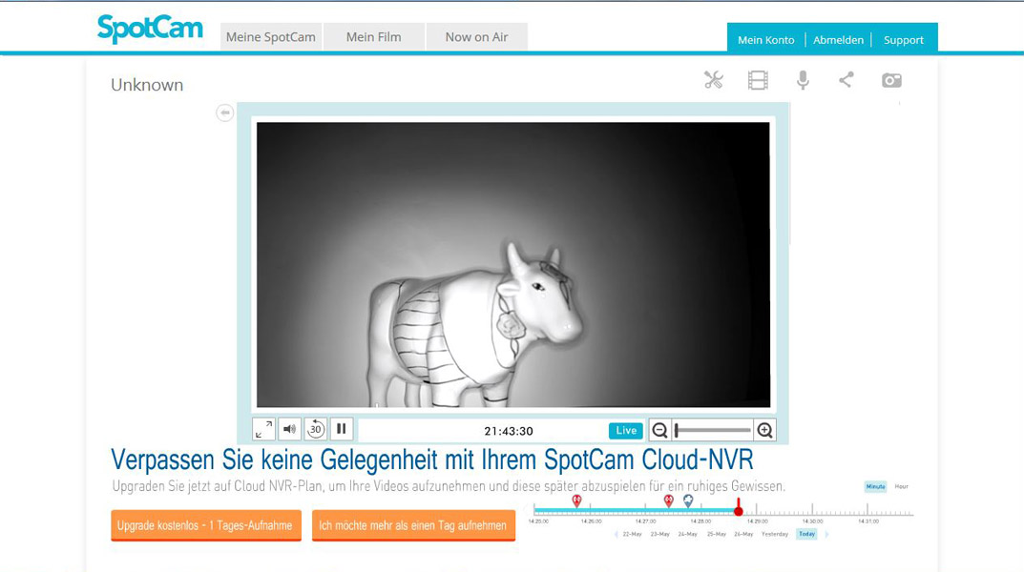Click Ich möchte mehr als einen Tag aufnehmen
Screen dimensions: 1024x572
click(x=413, y=525)
